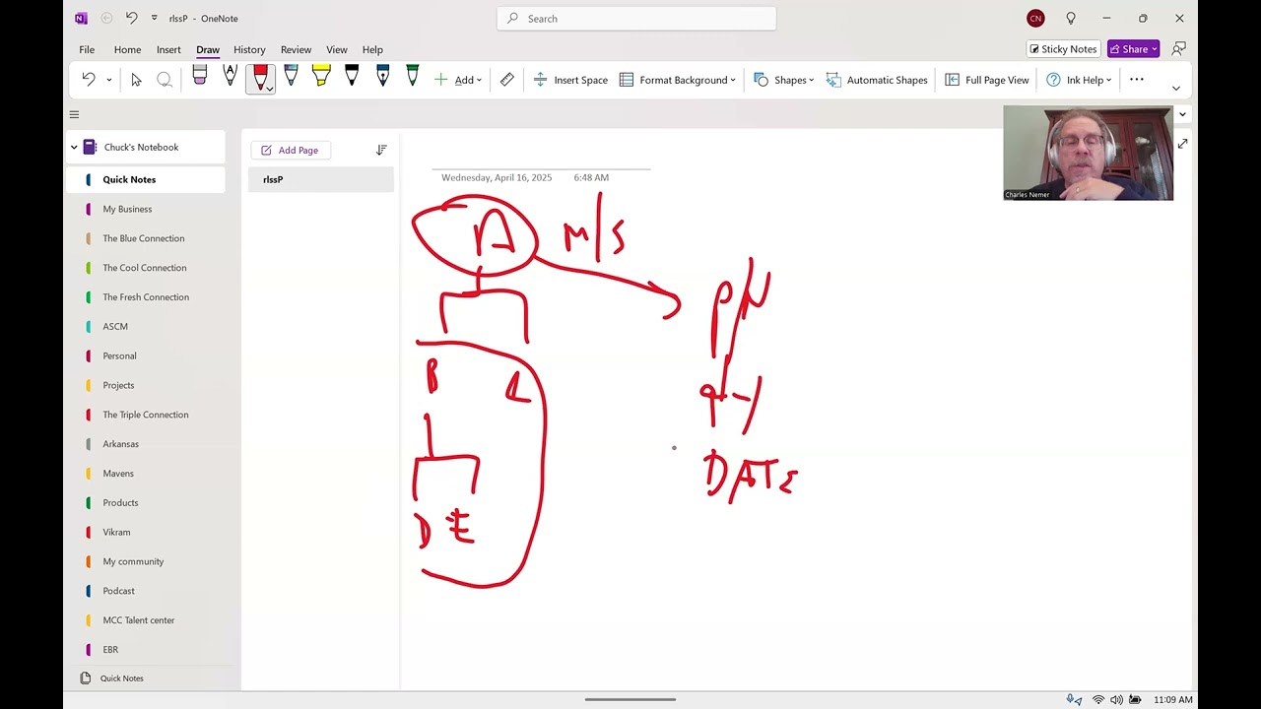Image resolution: width=1261 pixels, height=709 pixels.
Task: Toggle Automatic Shapes
Action: pos(877,80)
